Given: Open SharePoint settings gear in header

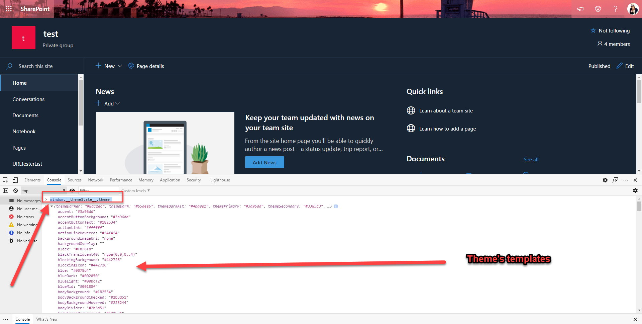Looking at the screenshot, I should coord(598,9).
